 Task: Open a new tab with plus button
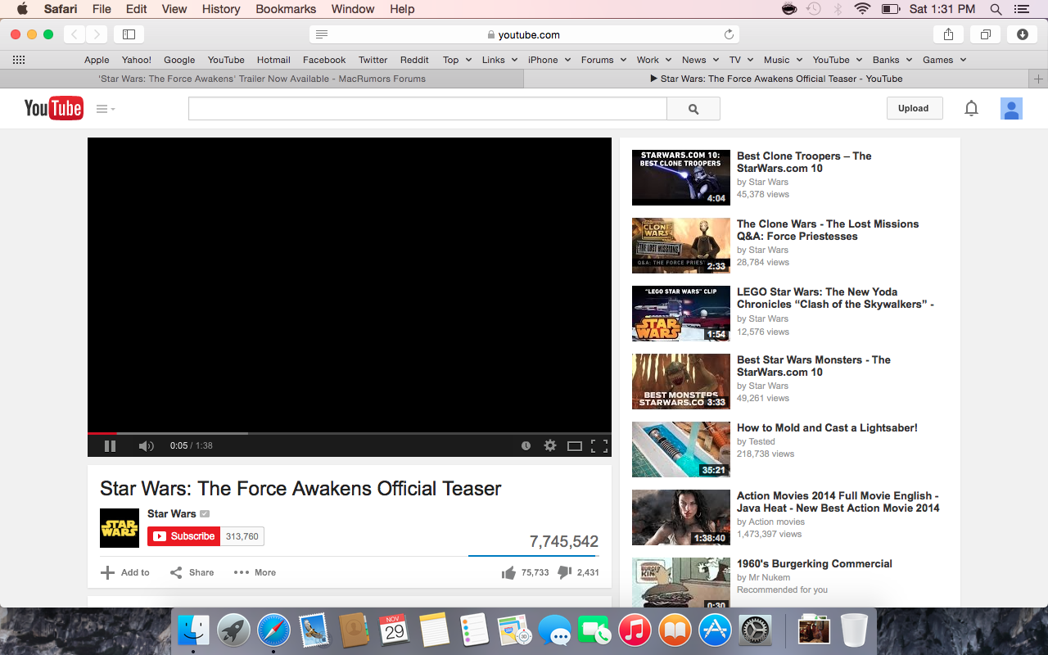(x=1038, y=79)
